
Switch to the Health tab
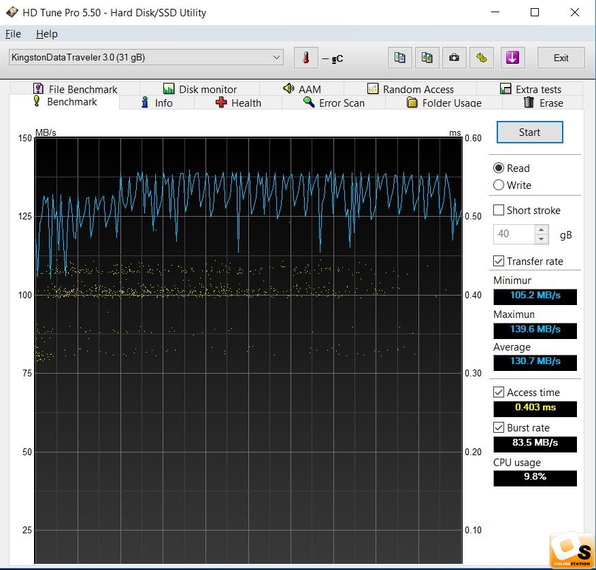pyautogui.click(x=238, y=103)
